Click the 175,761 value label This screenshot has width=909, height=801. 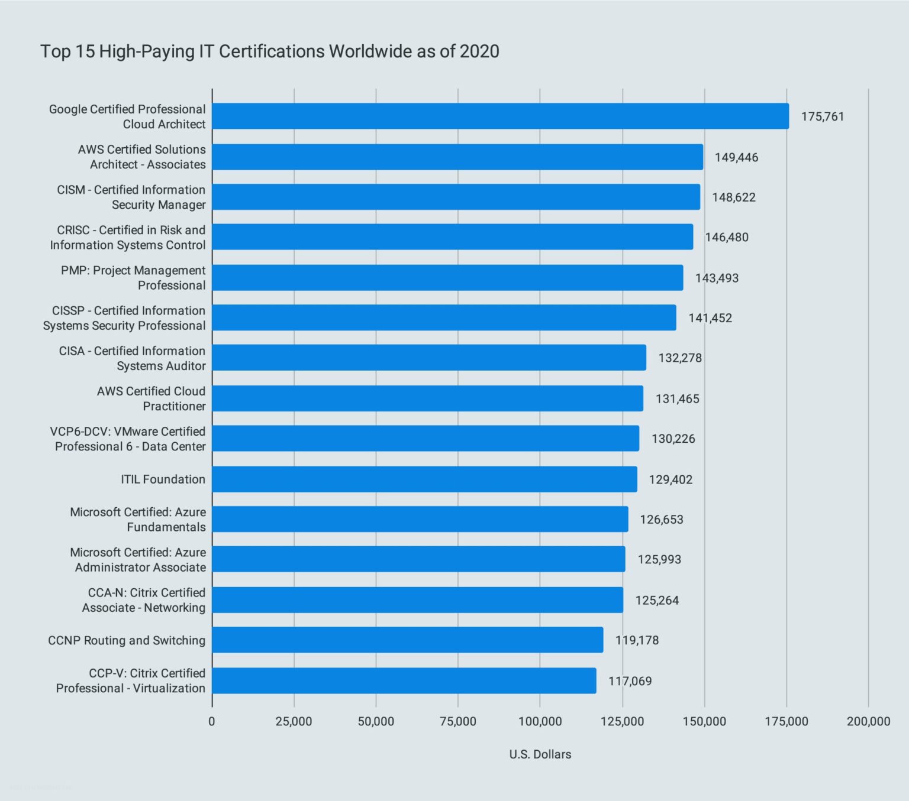click(822, 116)
